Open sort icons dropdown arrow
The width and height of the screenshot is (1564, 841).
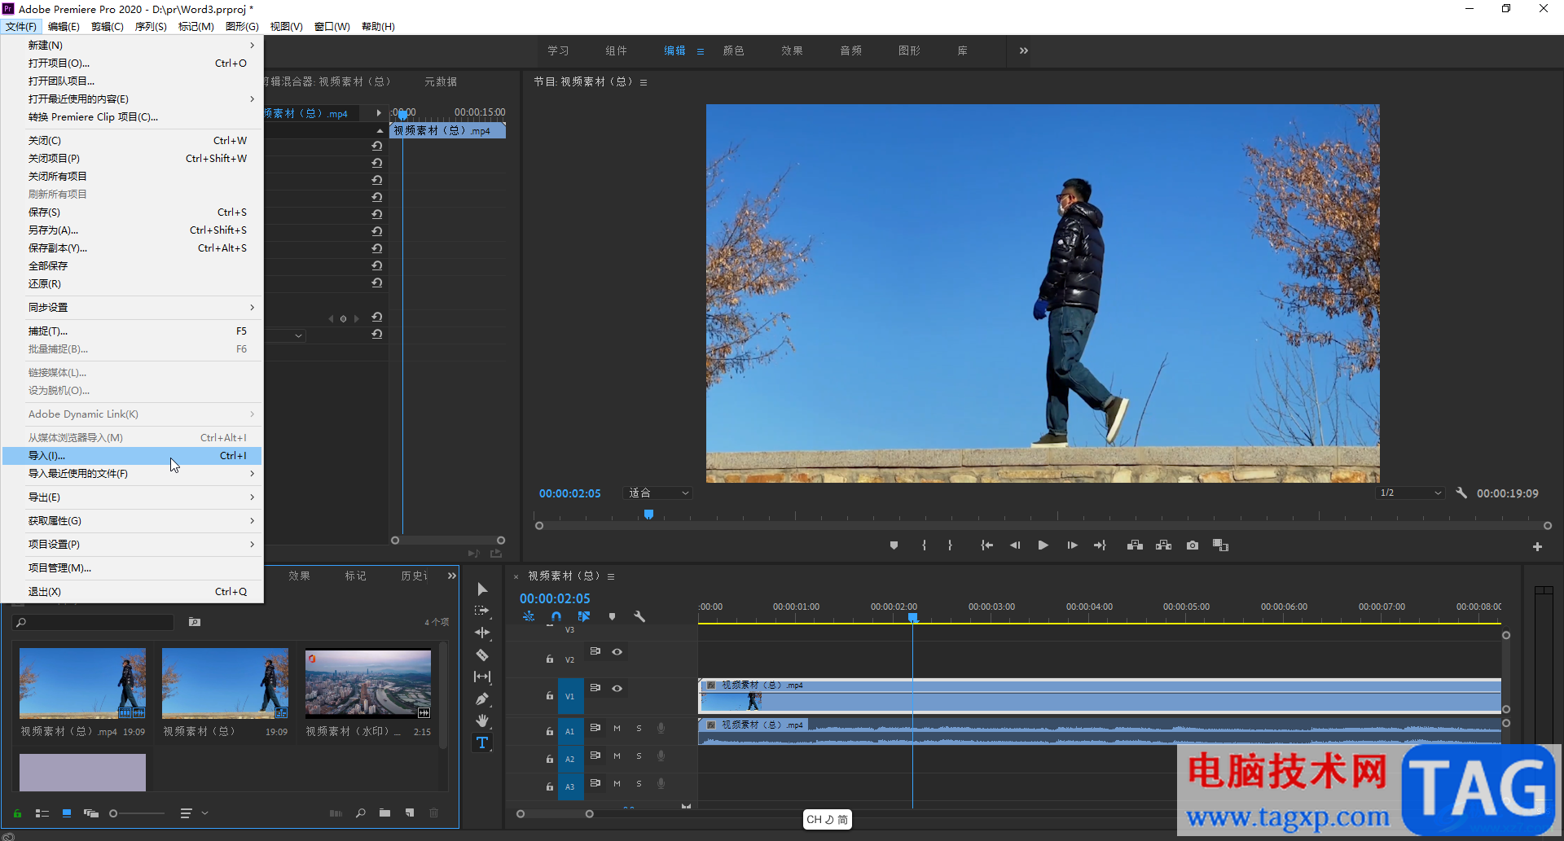[204, 813]
